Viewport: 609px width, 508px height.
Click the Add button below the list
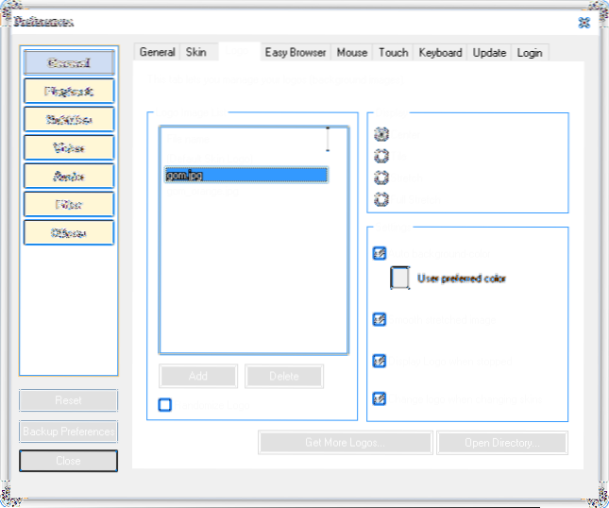(198, 376)
